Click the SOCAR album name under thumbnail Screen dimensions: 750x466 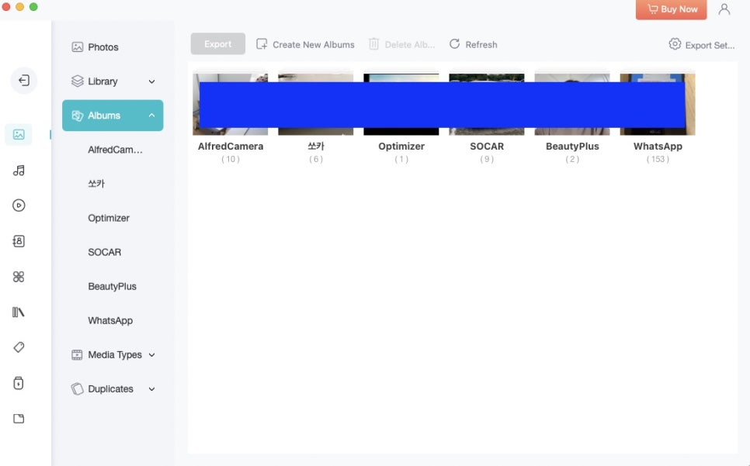click(487, 146)
